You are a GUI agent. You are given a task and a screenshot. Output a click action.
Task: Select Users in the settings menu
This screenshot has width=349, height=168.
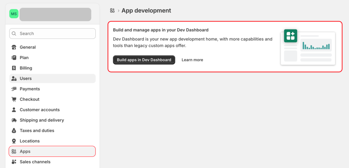click(52, 78)
